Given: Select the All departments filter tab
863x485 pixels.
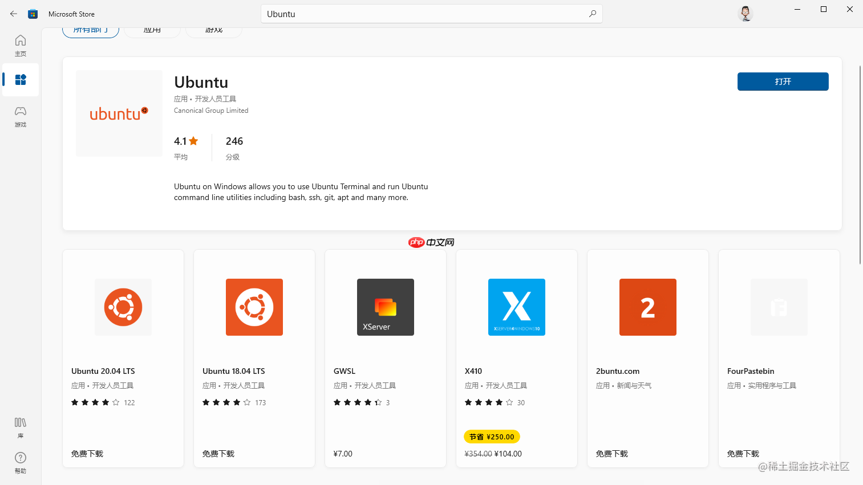Looking at the screenshot, I should click(x=91, y=31).
